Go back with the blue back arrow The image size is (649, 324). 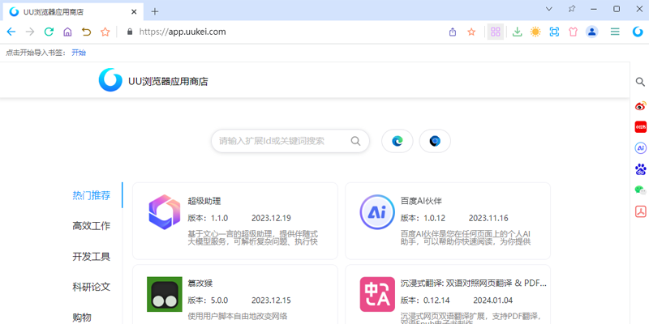pyautogui.click(x=11, y=32)
